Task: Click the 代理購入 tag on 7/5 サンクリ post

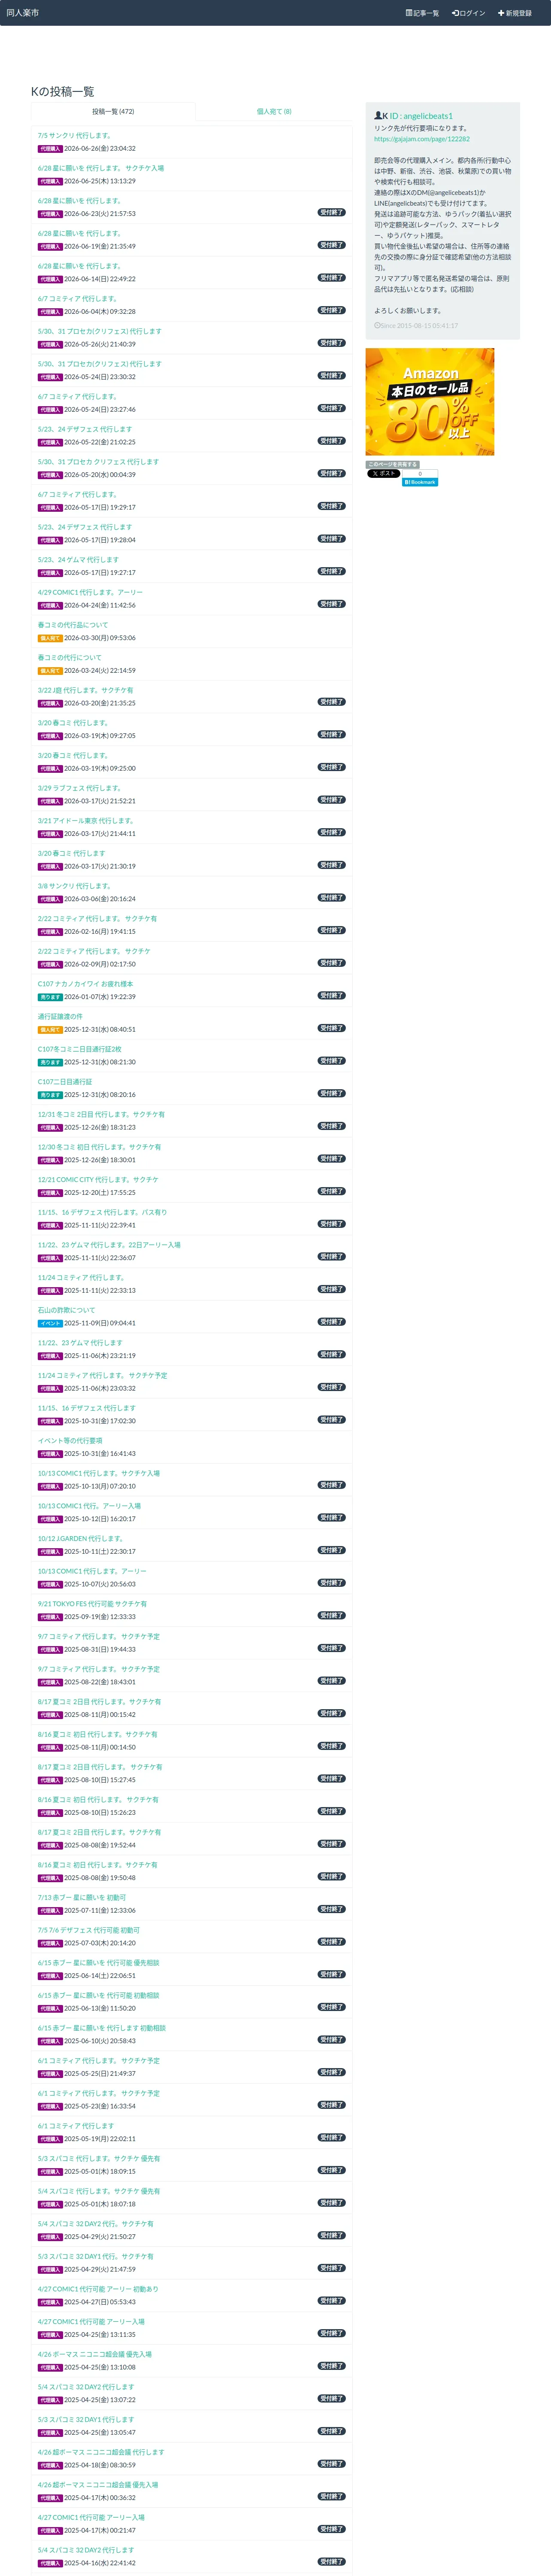Action: pos(50,149)
